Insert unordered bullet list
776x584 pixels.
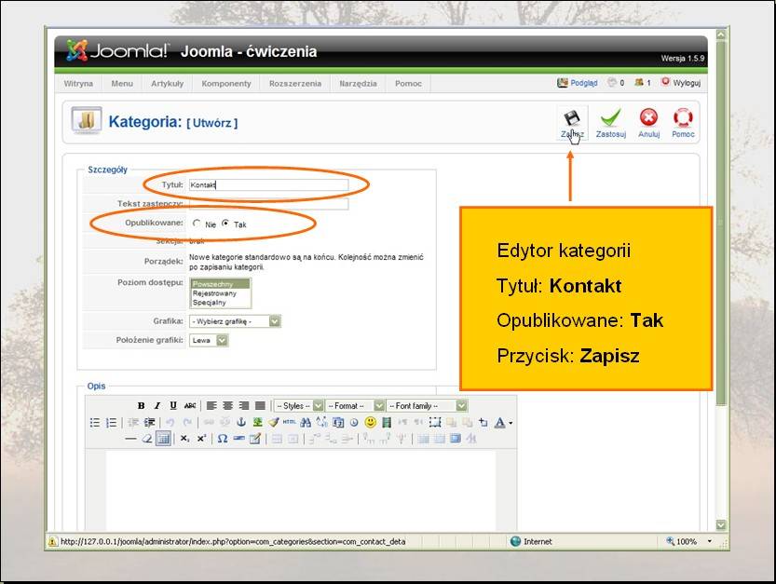(x=94, y=423)
